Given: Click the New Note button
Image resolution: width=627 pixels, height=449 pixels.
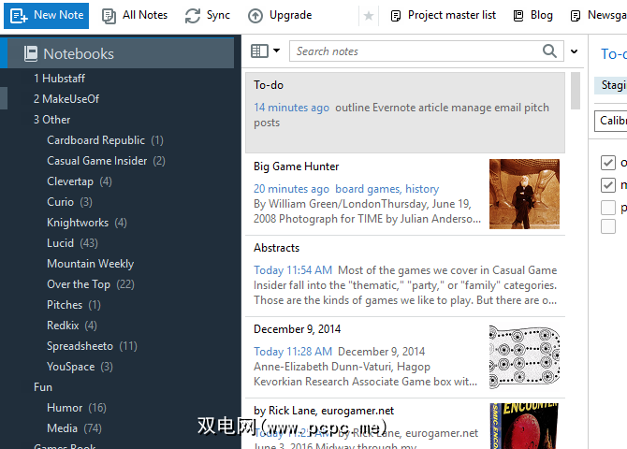Looking at the screenshot, I should pyautogui.click(x=47, y=15).
